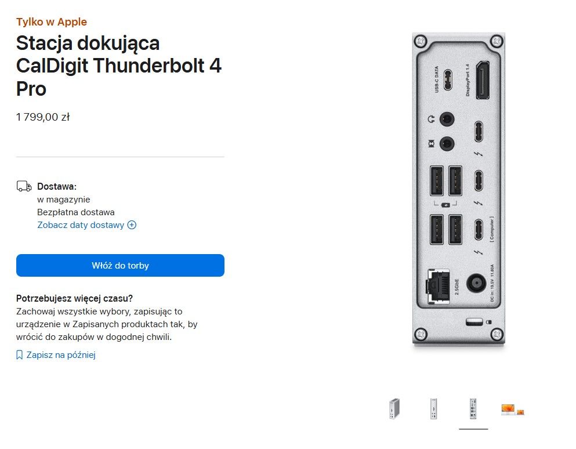
Task: View the thumbnail with monitor and laptop
Action: click(512, 409)
